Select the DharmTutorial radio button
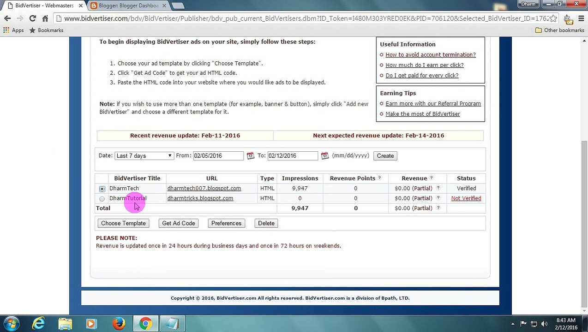The width and height of the screenshot is (588, 332). point(102,199)
